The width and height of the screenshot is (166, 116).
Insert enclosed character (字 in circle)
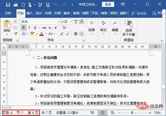click(82, 34)
